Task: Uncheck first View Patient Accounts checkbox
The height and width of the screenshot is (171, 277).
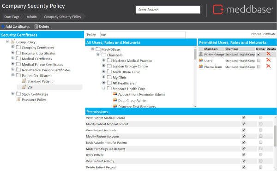Action: tap(244, 130)
